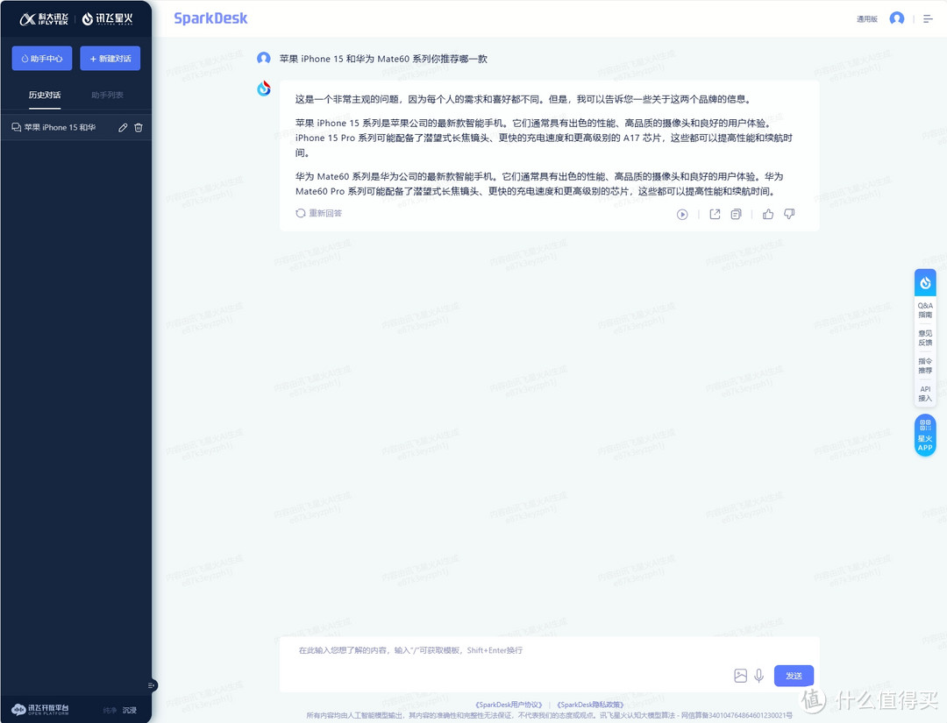This screenshot has width=947, height=723.
Task: Click the Spark bot avatar icon
Action: (x=263, y=89)
